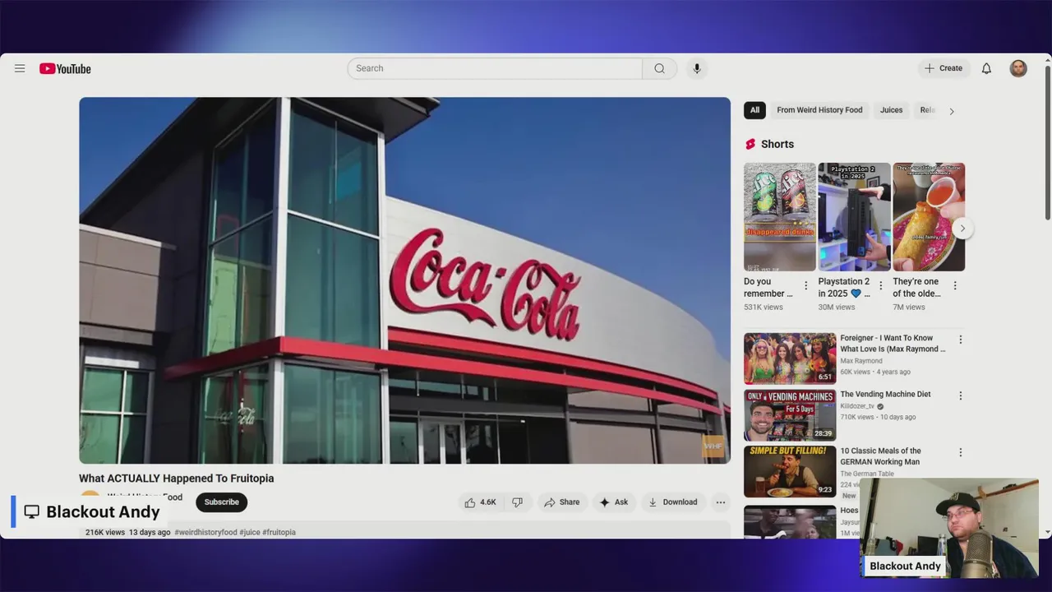Click the '216K views' text
The width and height of the screenshot is (1052, 592).
[105, 533]
